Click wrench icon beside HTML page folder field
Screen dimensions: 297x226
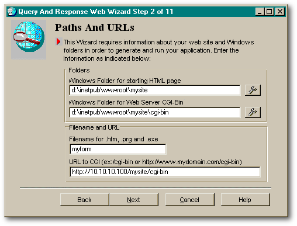click(253, 90)
